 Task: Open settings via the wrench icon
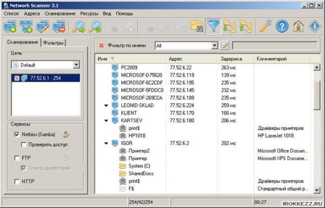tap(265, 27)
